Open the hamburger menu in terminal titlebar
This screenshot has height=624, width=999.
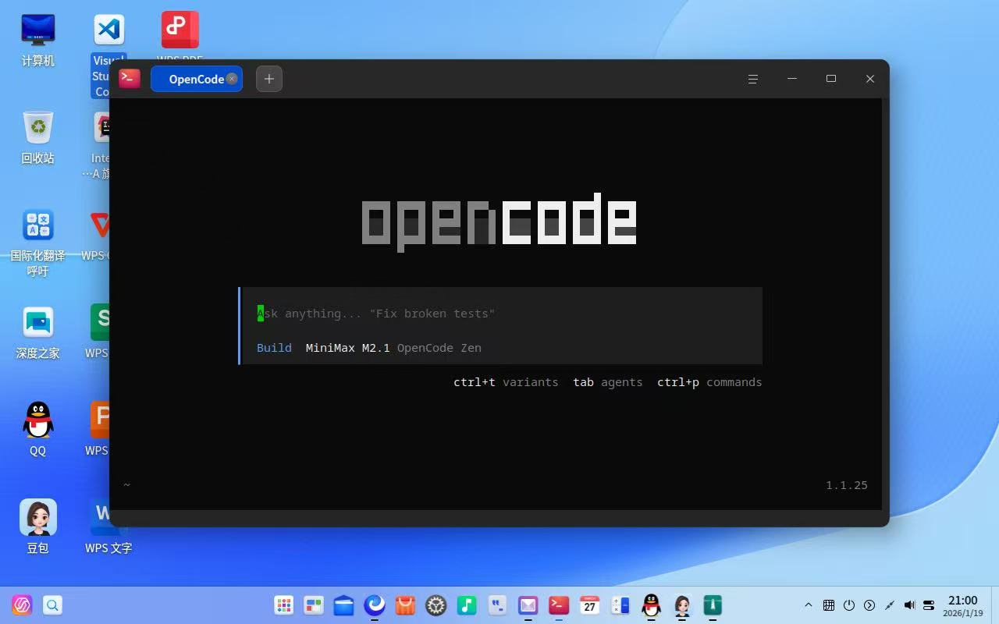(x=752, y=79)
